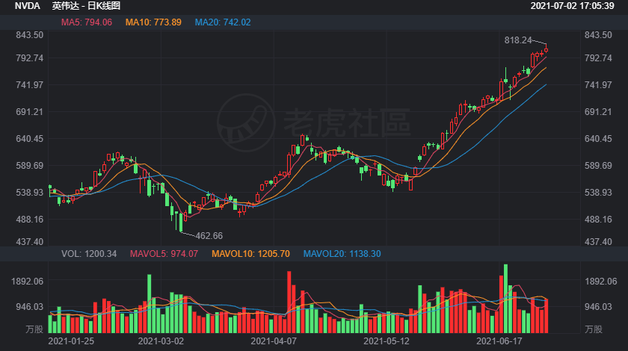Click the left 万股 volume unit label

(34, 329)
